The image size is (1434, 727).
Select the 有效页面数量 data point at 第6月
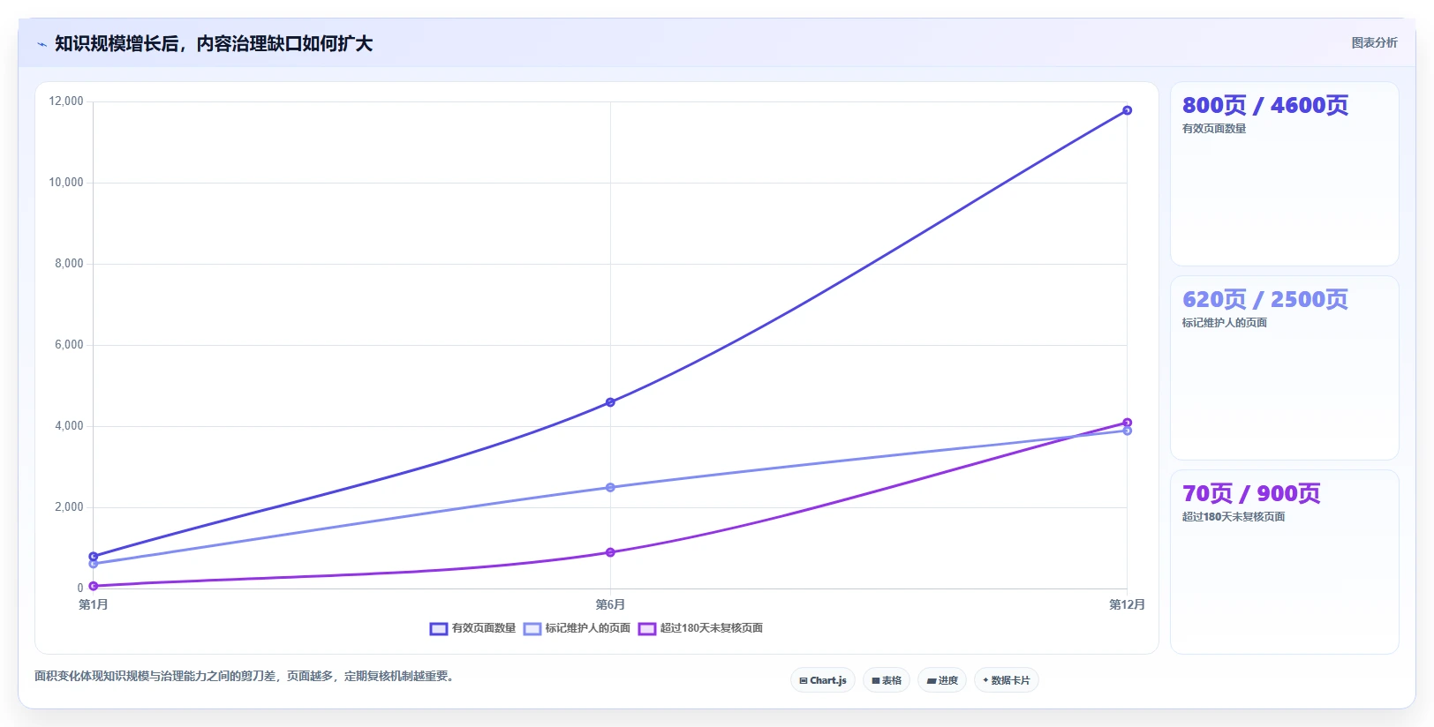click(x=610, y=402)
